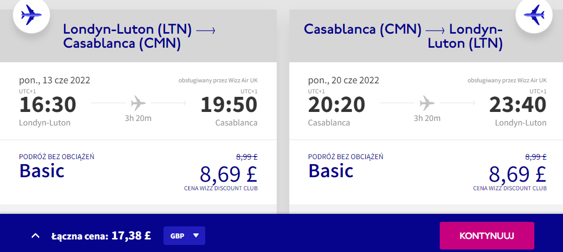Click the Łączna cena 17,38 £ total
The image size is (563, 252).
(101, 236)
